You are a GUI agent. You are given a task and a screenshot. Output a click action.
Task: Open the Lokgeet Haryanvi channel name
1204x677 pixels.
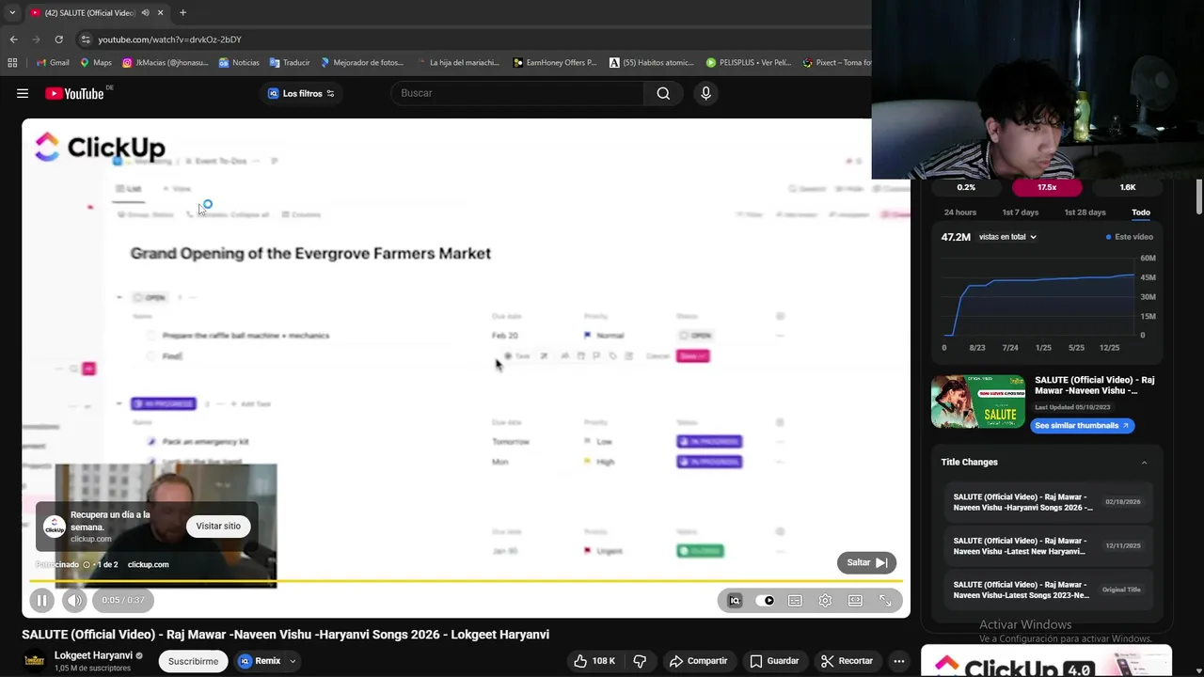[x=93, y=655]
